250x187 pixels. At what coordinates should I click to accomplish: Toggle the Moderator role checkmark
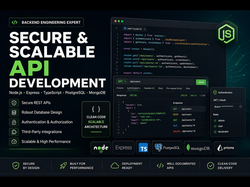coord(215,132)
